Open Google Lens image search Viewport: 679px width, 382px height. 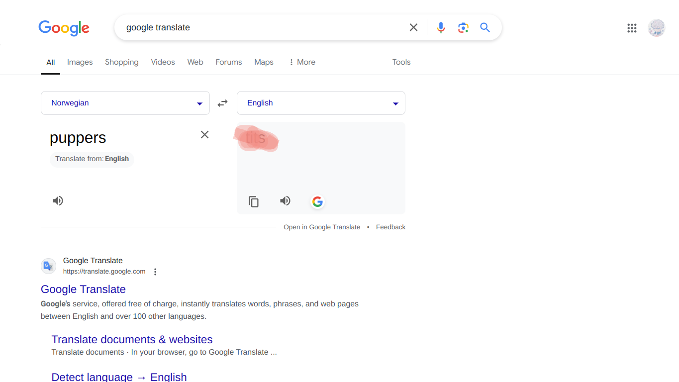click(463, 28)
